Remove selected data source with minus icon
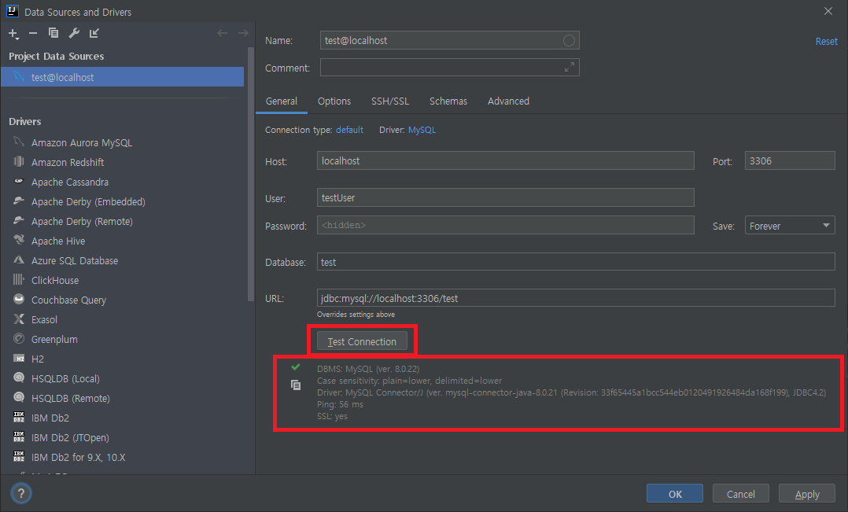Image resolution: width=848 pixels, height=512 pixels. (33, 34)
